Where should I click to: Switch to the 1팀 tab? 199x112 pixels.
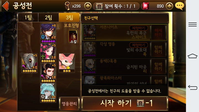click(28, 17)
